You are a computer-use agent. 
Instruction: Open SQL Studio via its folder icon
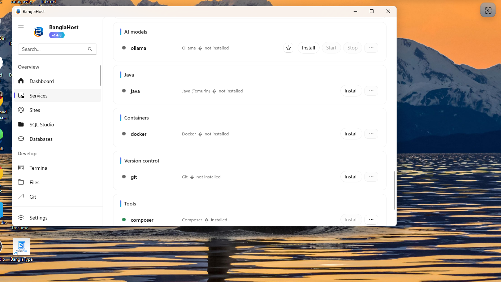21,124
